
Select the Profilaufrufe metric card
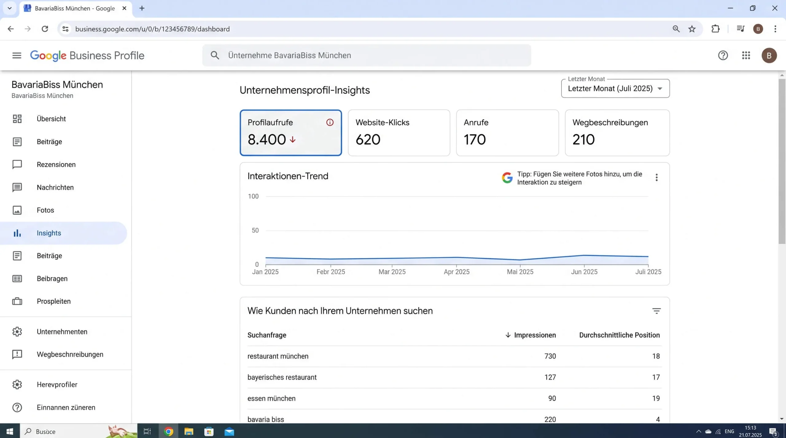pyautogui.click(x=291, y=133)
